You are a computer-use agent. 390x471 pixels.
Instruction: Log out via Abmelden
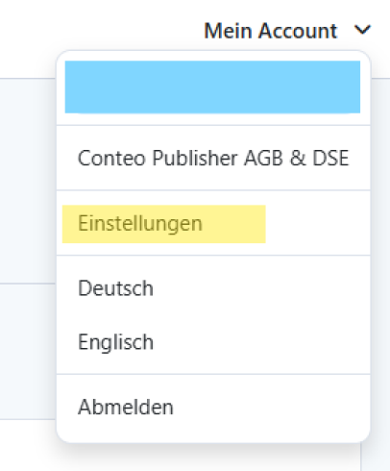[126, 407]
